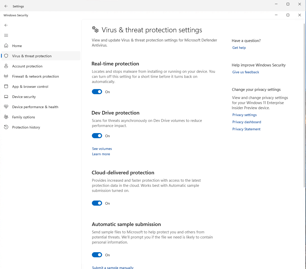Click the App & browser control window icon
Screen dimensions: 306x269
pos(6,87)
